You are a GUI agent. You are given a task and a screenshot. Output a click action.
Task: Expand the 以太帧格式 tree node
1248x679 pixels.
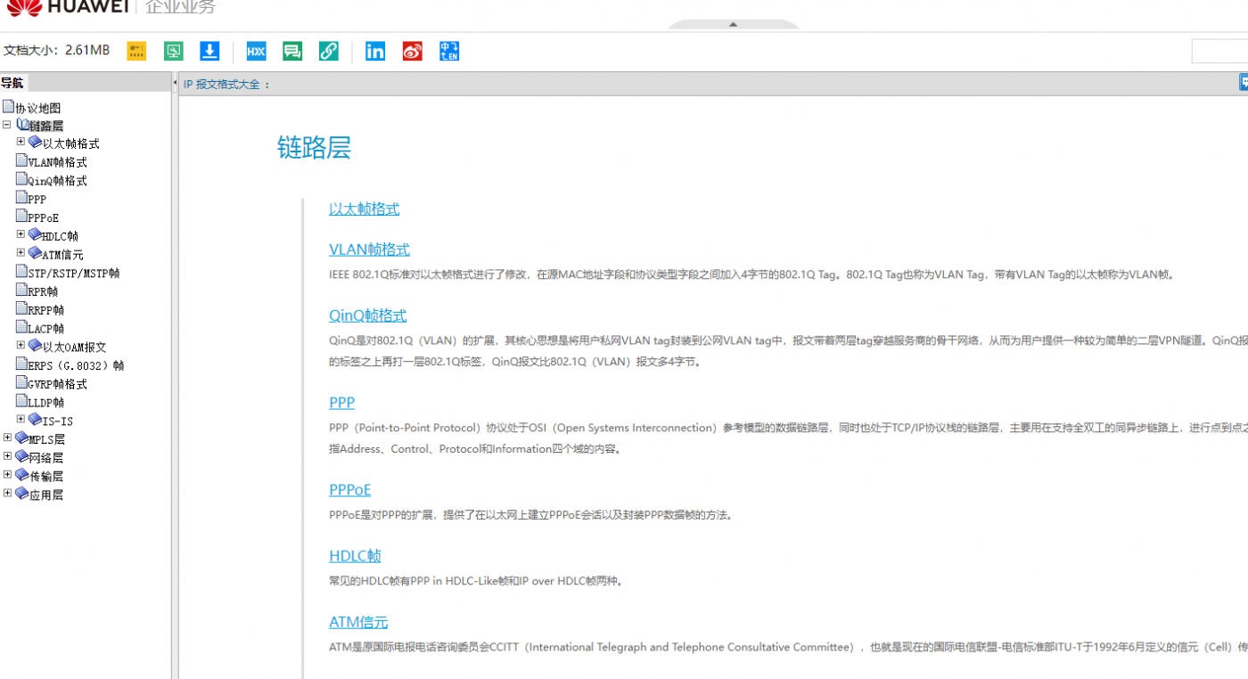point(21,142)
